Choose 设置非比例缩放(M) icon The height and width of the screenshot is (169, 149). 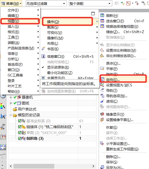[102, 50]
